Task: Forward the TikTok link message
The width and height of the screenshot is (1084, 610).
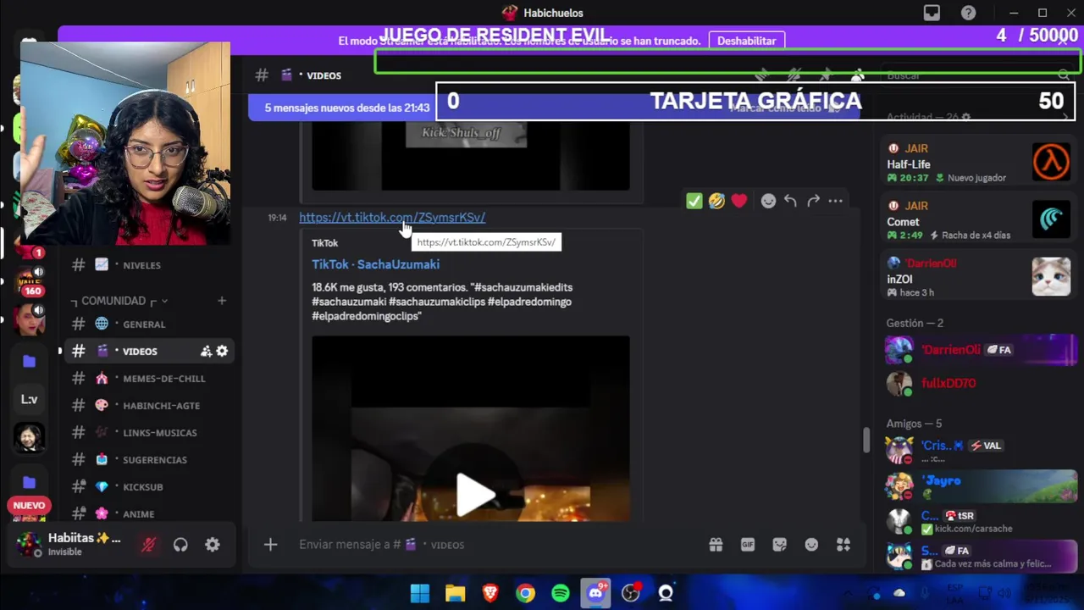Action: 813,201
